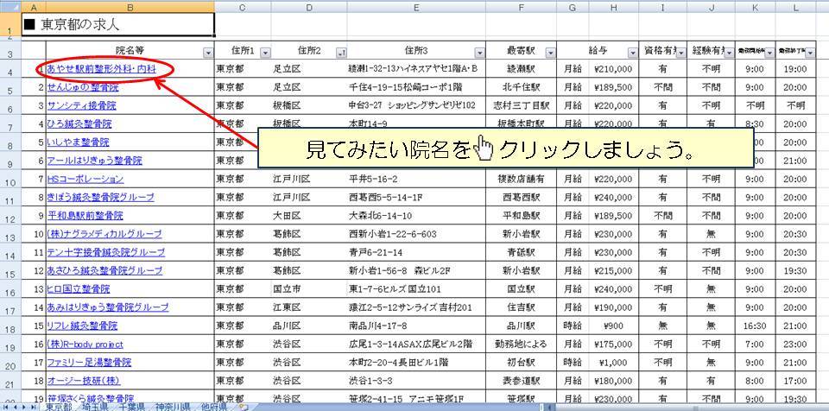Click the あやせ駅前整形外科・内科 link
This screenshot has height=411, width=829.
point(101,69)
